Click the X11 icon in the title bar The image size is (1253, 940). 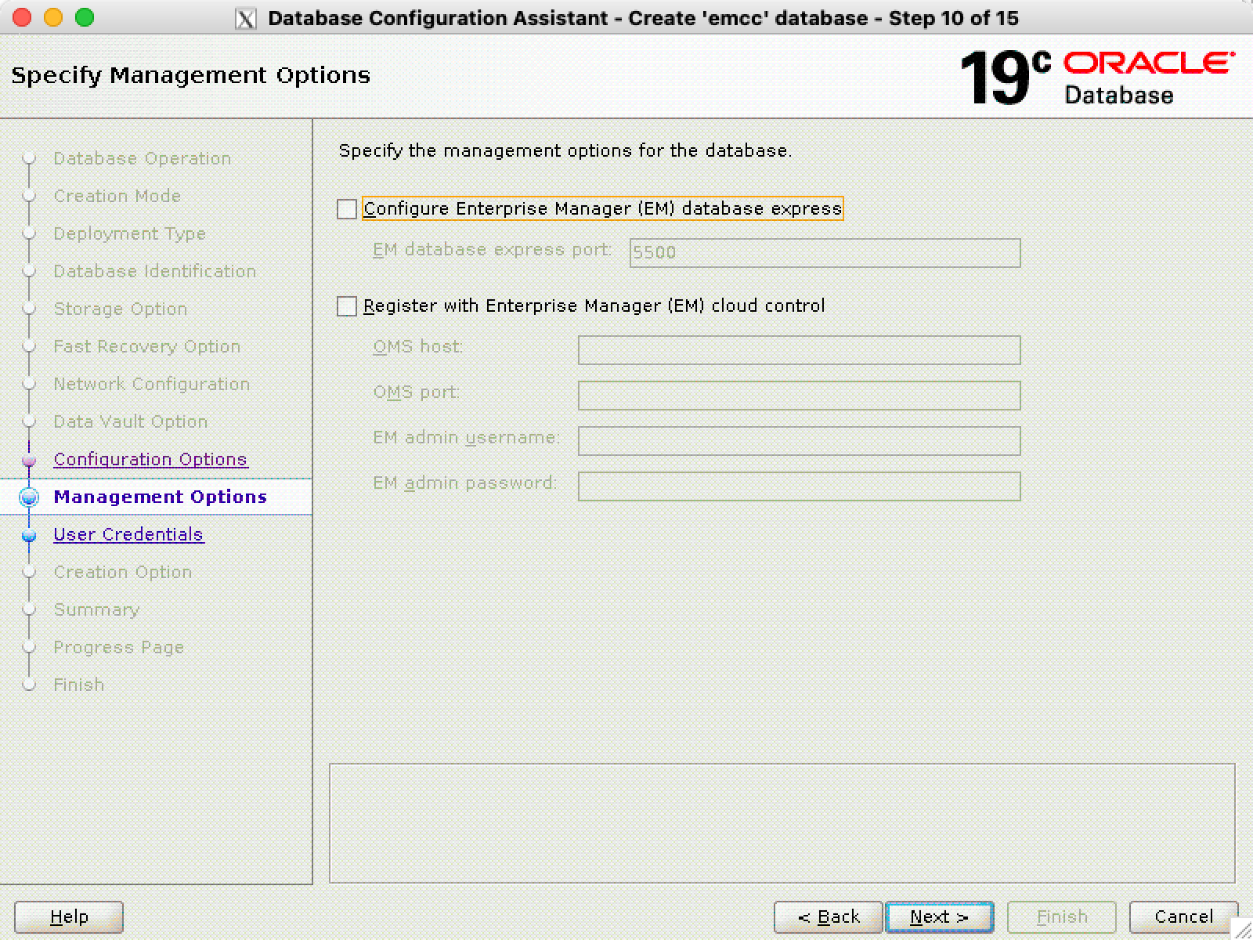click(x=246, y=19)
